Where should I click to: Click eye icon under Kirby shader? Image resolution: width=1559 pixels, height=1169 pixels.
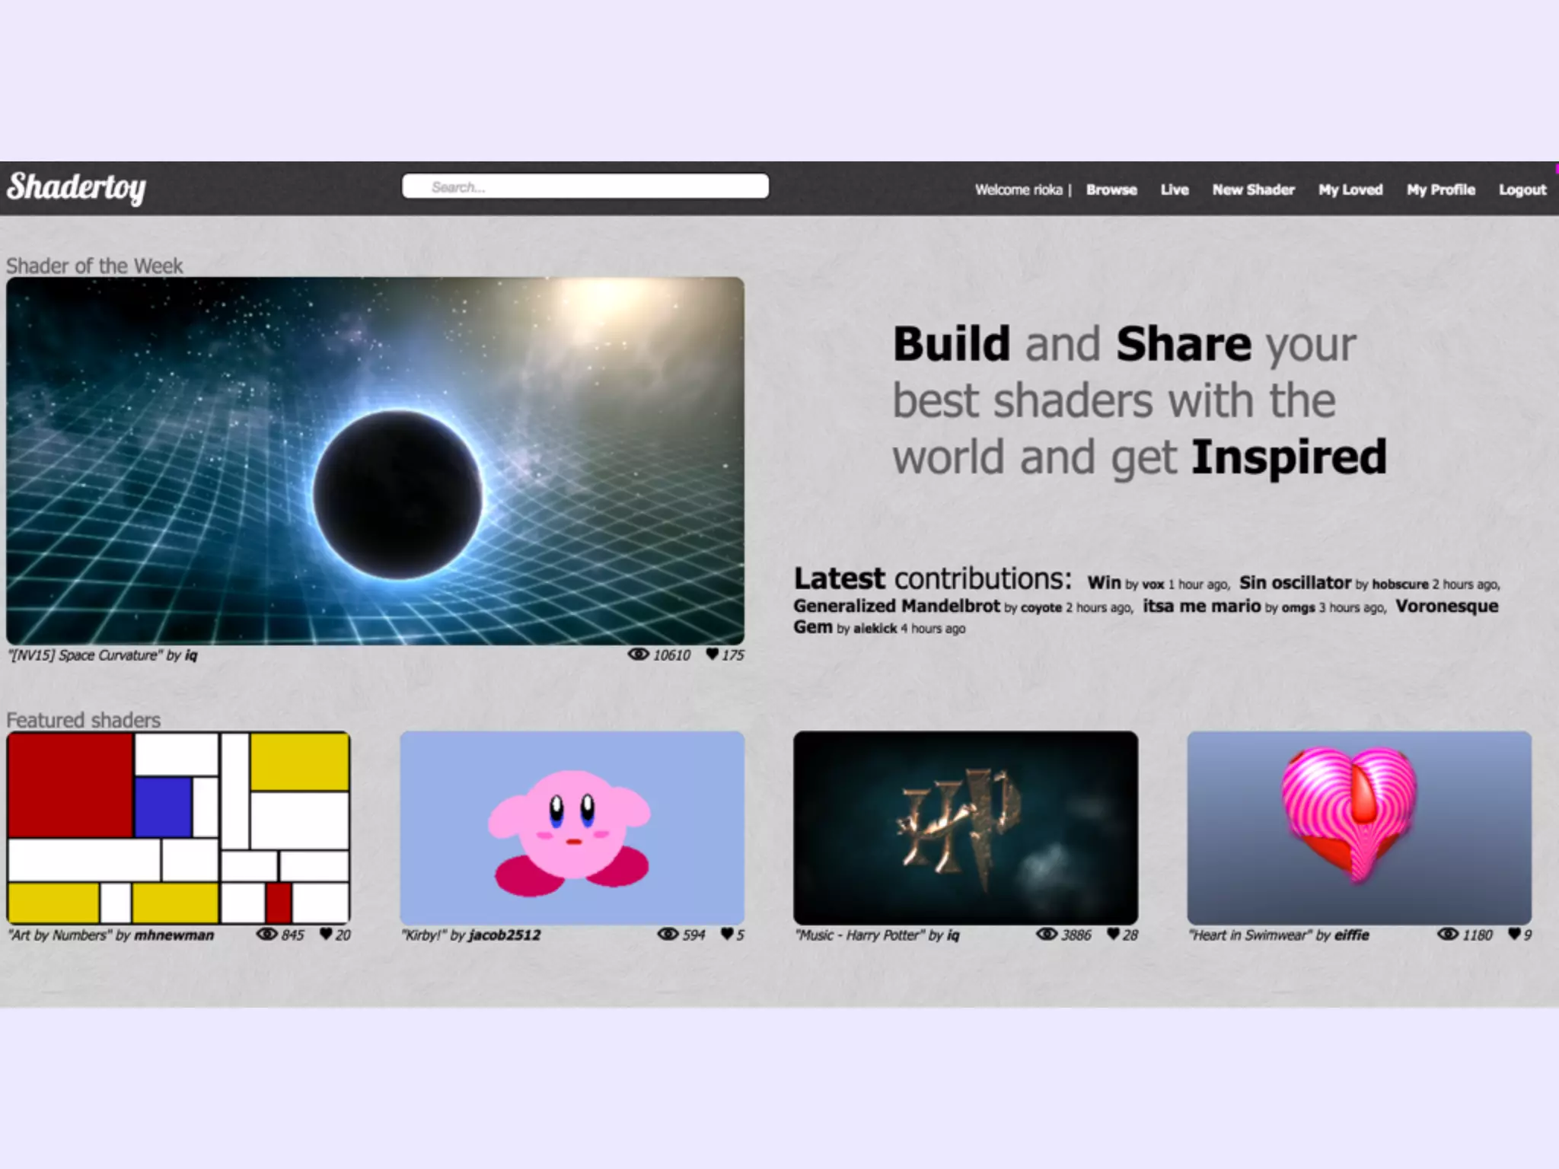[668, 934]
